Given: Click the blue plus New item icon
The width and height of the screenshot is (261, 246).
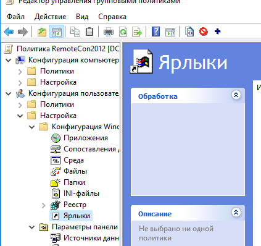Looking at the screenshot, I should (218, 32).
